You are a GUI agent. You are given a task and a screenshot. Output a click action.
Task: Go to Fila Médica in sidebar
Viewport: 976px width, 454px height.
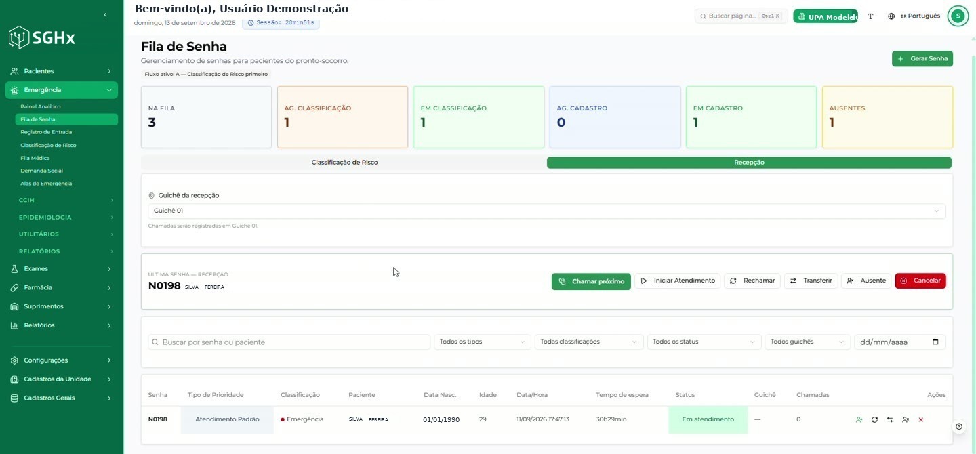click(35, 158)
